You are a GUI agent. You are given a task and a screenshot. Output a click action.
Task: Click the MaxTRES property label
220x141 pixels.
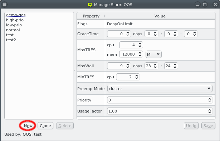86,50
